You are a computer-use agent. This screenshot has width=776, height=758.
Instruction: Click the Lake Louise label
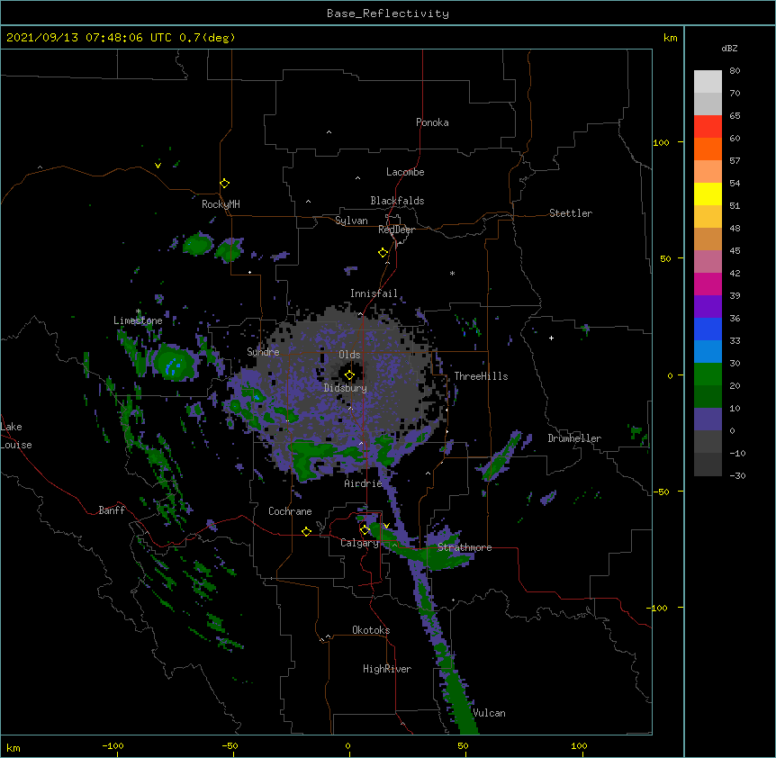16,436
